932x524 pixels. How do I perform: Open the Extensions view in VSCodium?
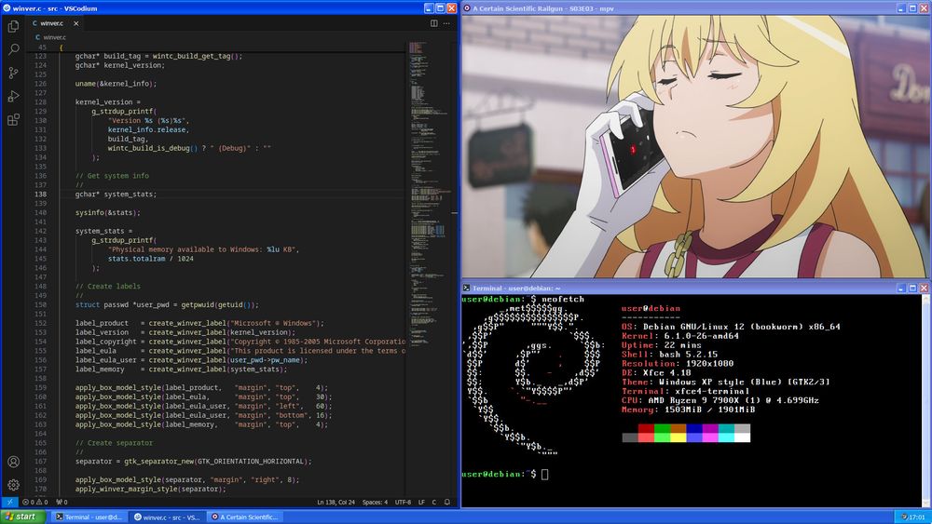[x=13, y=120]
